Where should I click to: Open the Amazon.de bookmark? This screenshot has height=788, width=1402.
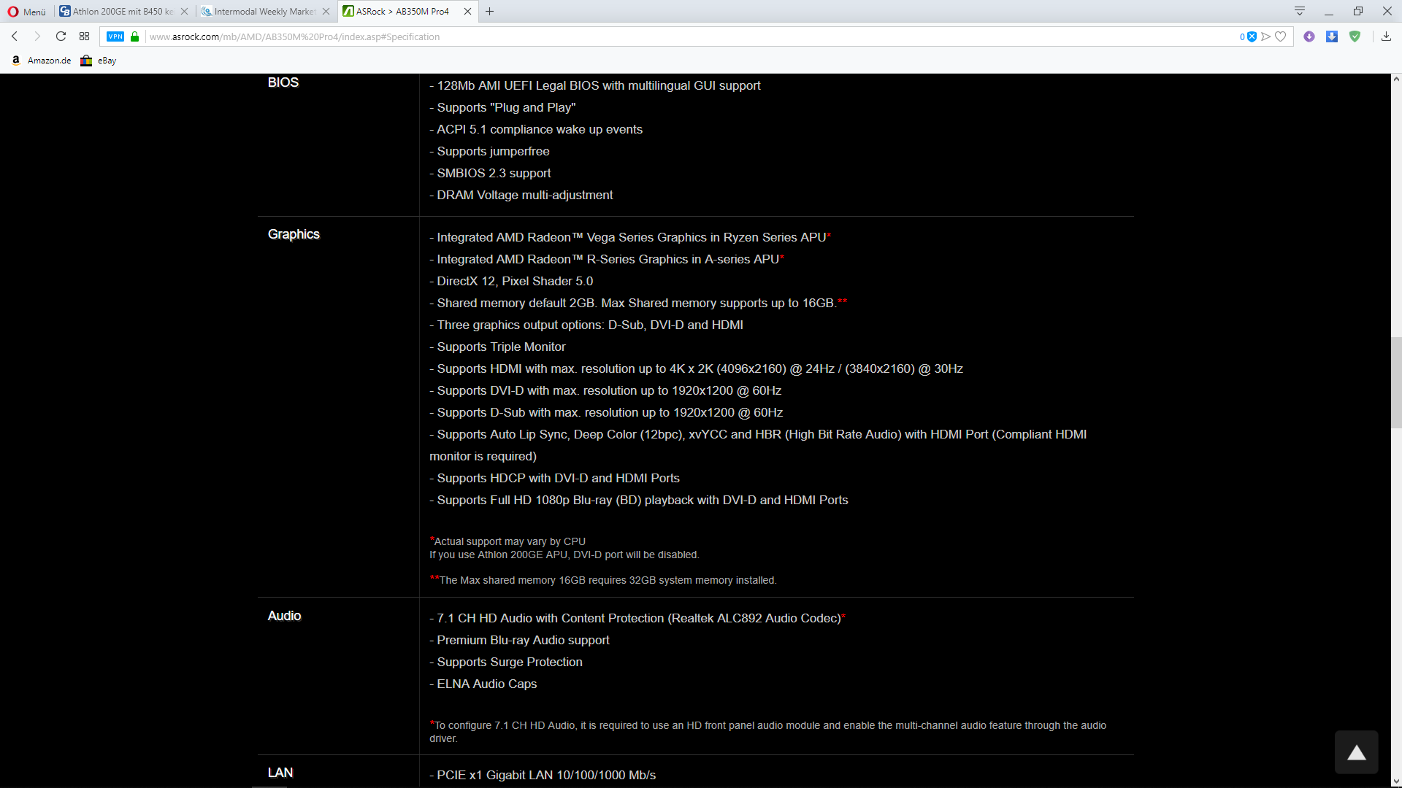[x=42, y=61]
